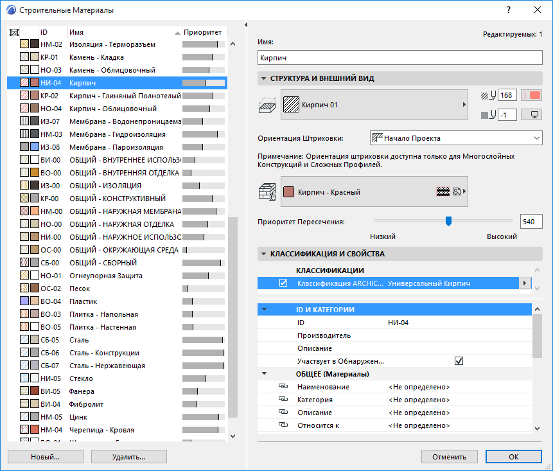Click the fill foreground pen icon
553x471 pixels.
[489, 95]
